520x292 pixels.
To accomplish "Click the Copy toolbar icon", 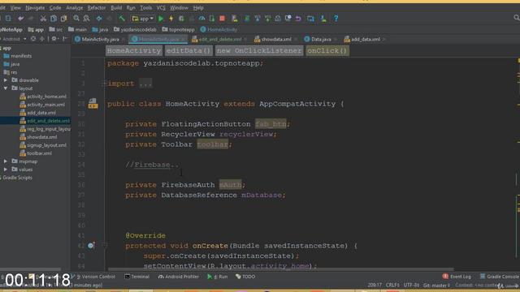I will [54, 19].
